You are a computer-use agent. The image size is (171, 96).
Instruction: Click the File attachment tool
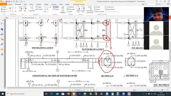pos(25,9)
